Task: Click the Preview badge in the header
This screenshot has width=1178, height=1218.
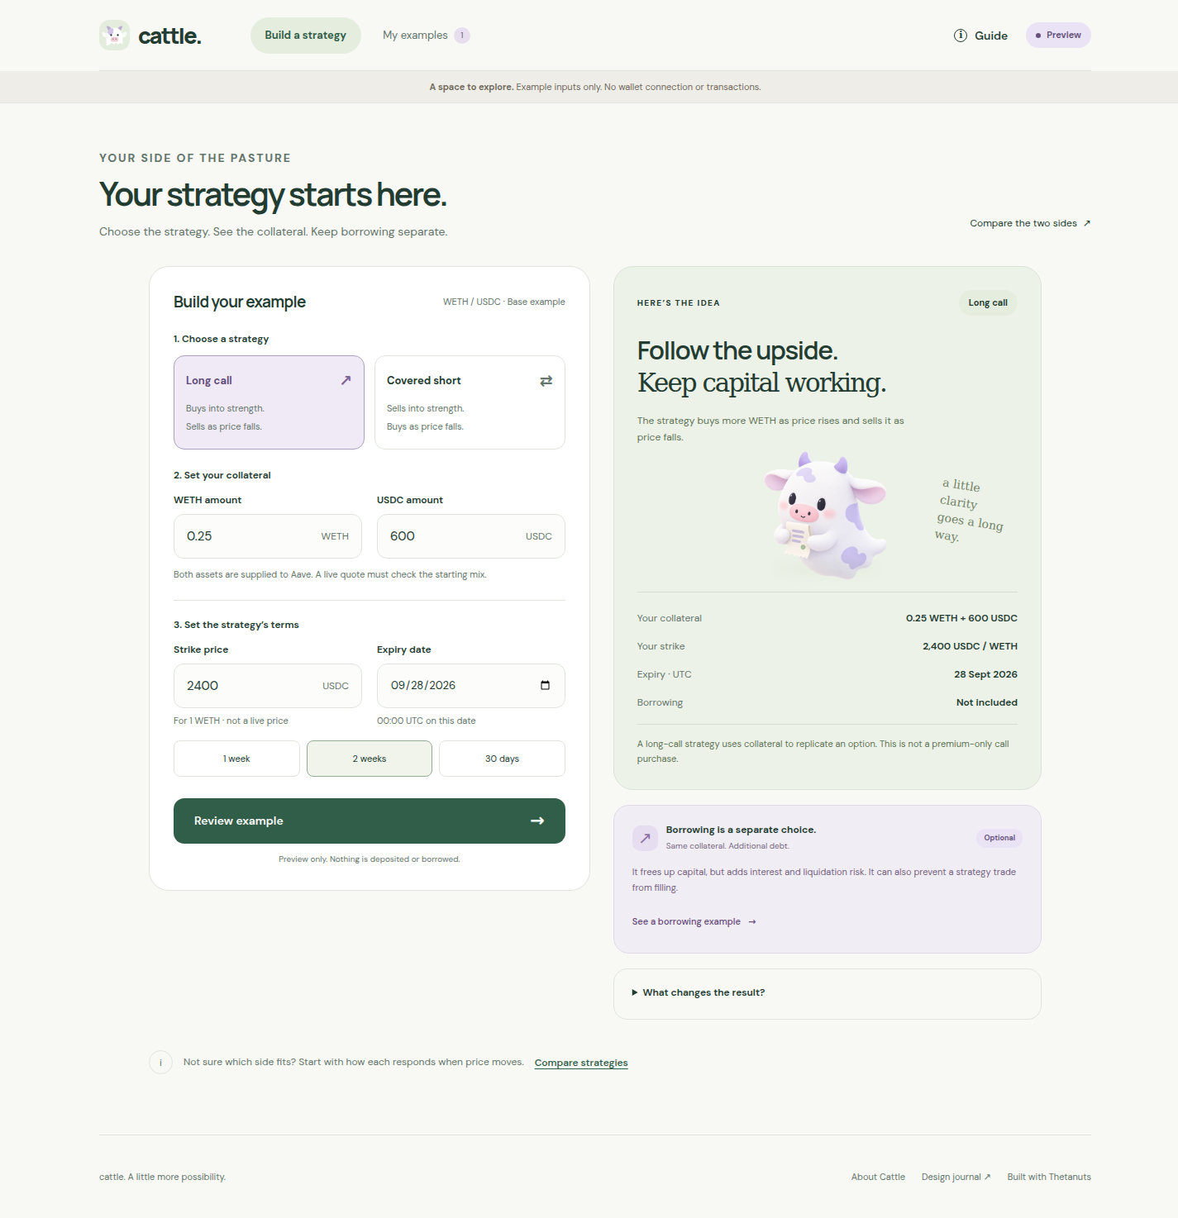Action: pos(1058,36)
